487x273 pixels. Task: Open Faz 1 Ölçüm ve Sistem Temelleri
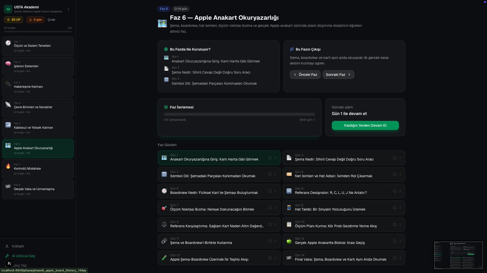pos(38,46)
